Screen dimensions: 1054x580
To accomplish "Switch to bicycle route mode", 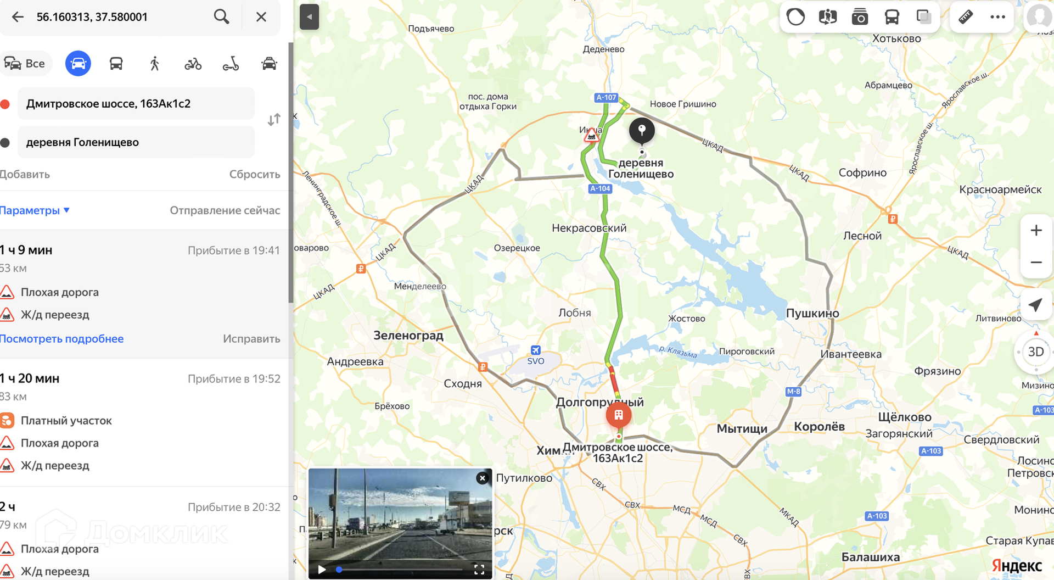I will [193, 64].
